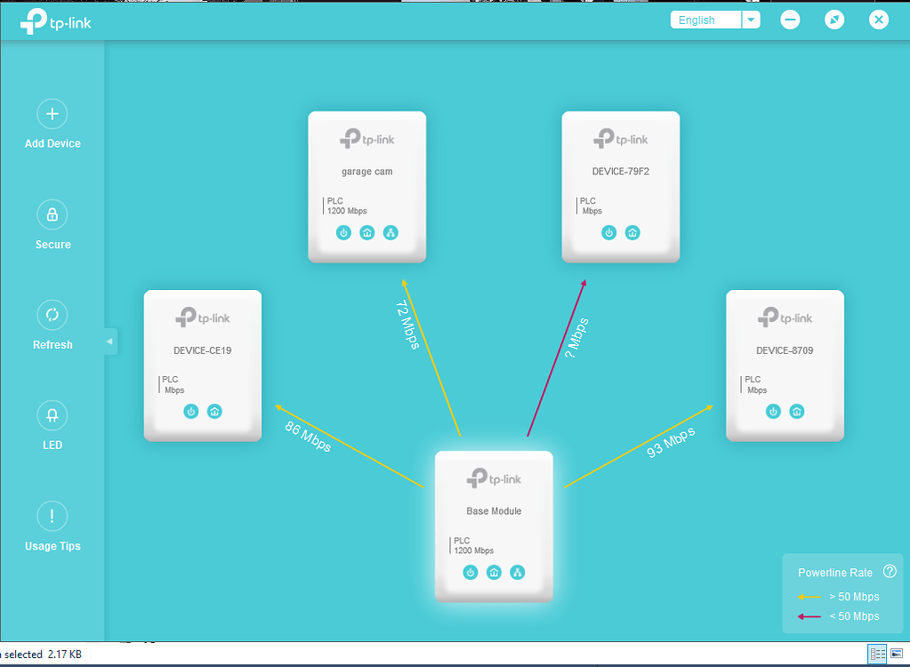910x667 pixels.
Task: Click the Add Device label
Action: pyautogui.click(x=52, y=143)
